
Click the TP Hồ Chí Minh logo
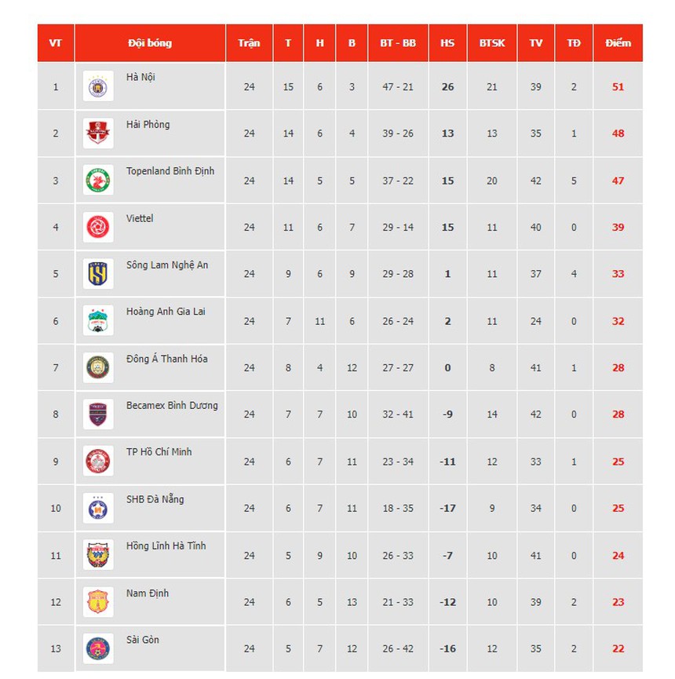pos(99,462)
